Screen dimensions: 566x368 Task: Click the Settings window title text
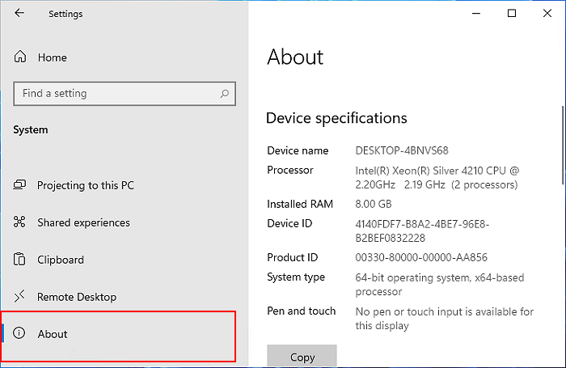point(65,14)
